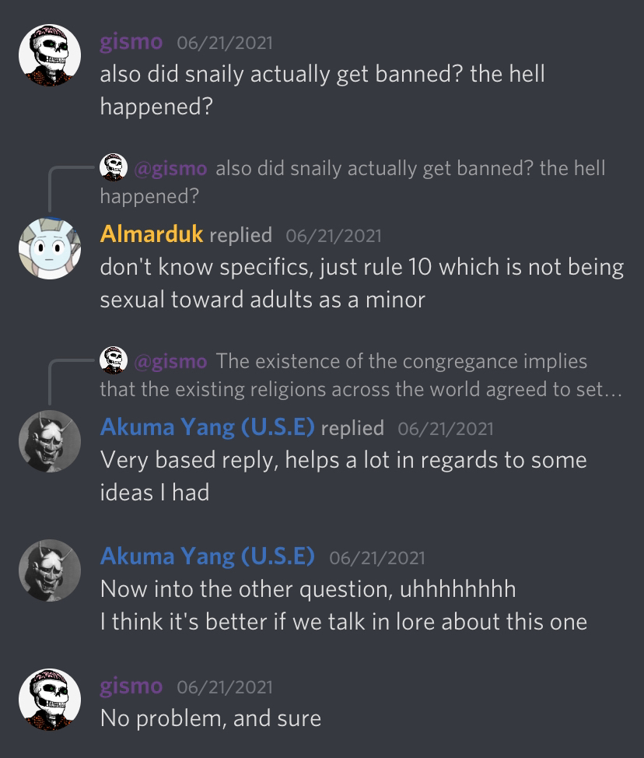Viewport: 644px width, 758px height.
Task: Open Akuma Yang (U.S.E) username on reply message
Action: 208,427
